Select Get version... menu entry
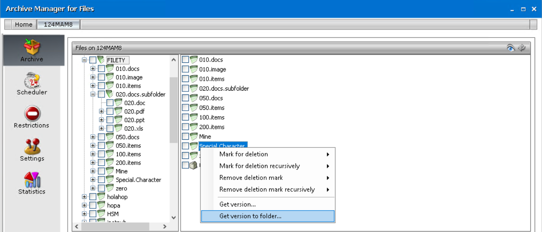 [x=268, y=204]
